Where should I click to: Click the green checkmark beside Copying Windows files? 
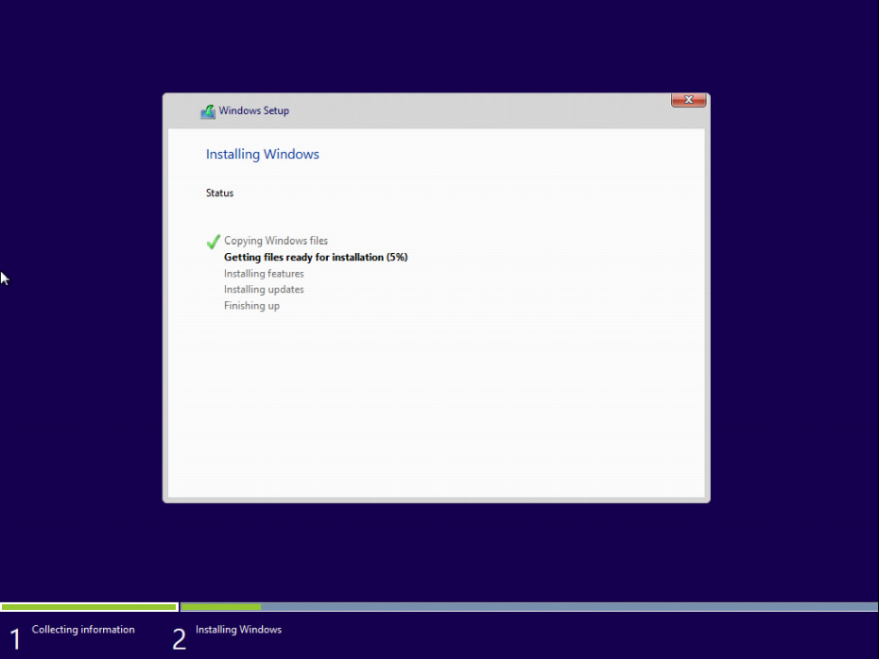tap(213, 242)
